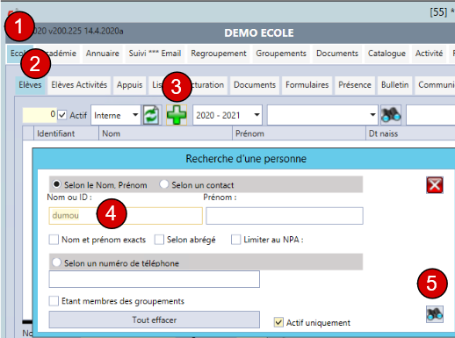
Task: Select Selon le Nom, Prénom radio option
Action: [x=56, y=184]
